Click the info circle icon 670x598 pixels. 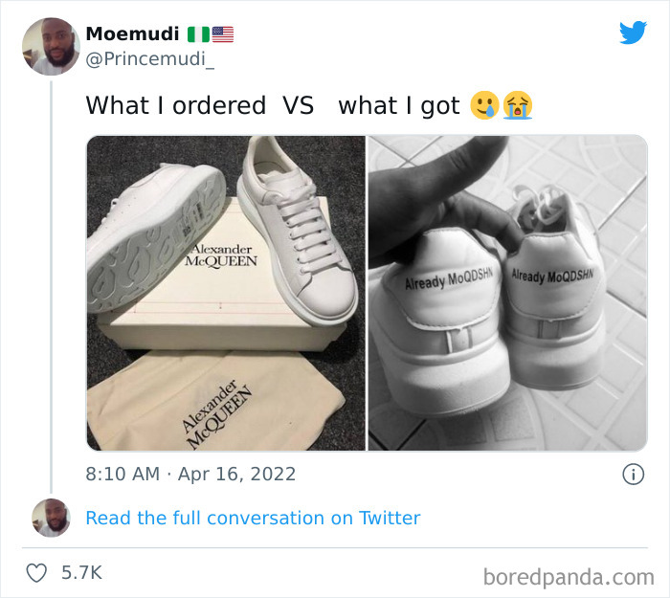(x=633, y=475)
